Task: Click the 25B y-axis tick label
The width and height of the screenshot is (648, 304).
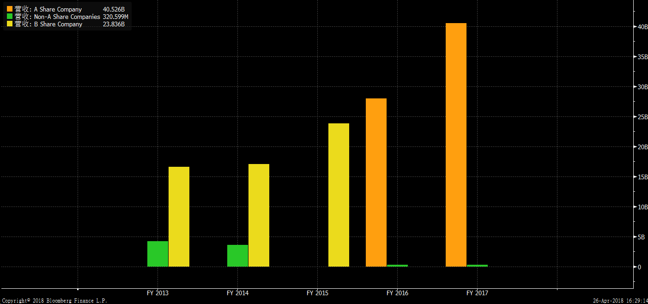Action: click(640, 117)
